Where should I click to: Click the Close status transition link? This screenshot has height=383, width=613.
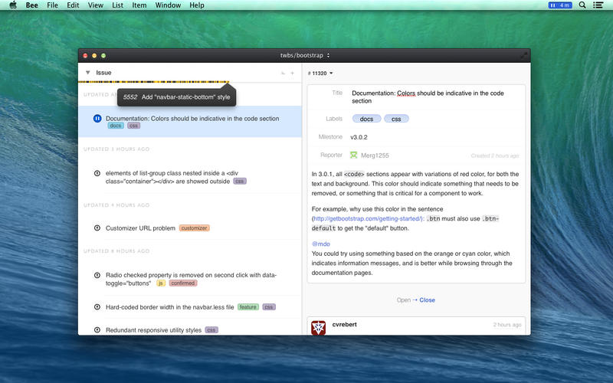[x=427, y=300]
